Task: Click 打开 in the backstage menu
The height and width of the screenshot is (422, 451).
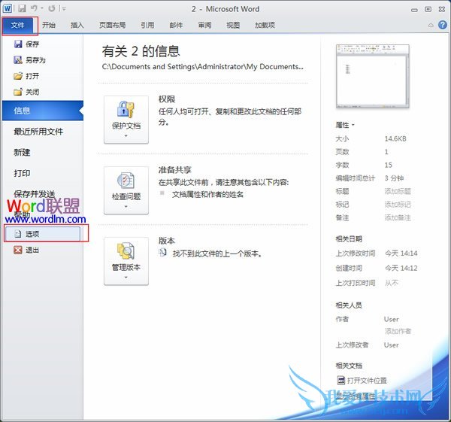Action: coord(26,76)
